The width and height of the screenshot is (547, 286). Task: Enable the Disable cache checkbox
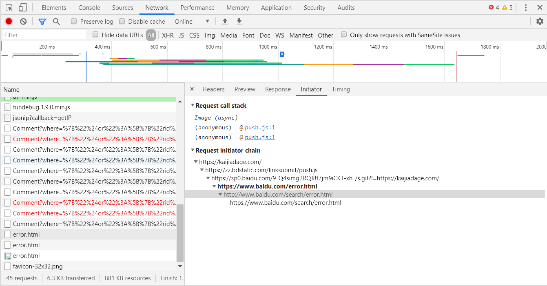[x=122, y=21]
